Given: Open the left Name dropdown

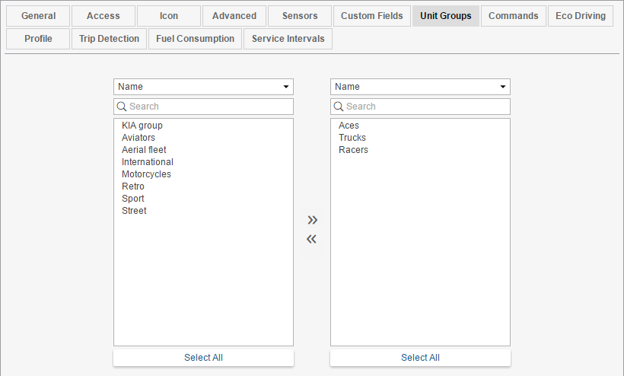Looking at the screenshot, I should (203, 87).
